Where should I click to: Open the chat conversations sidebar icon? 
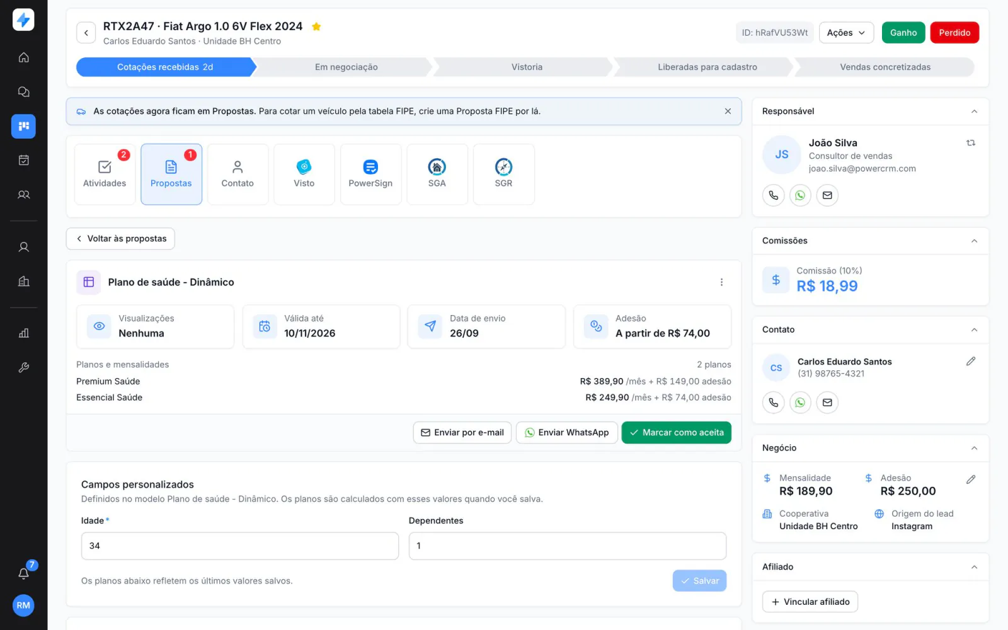pos(23,92)
